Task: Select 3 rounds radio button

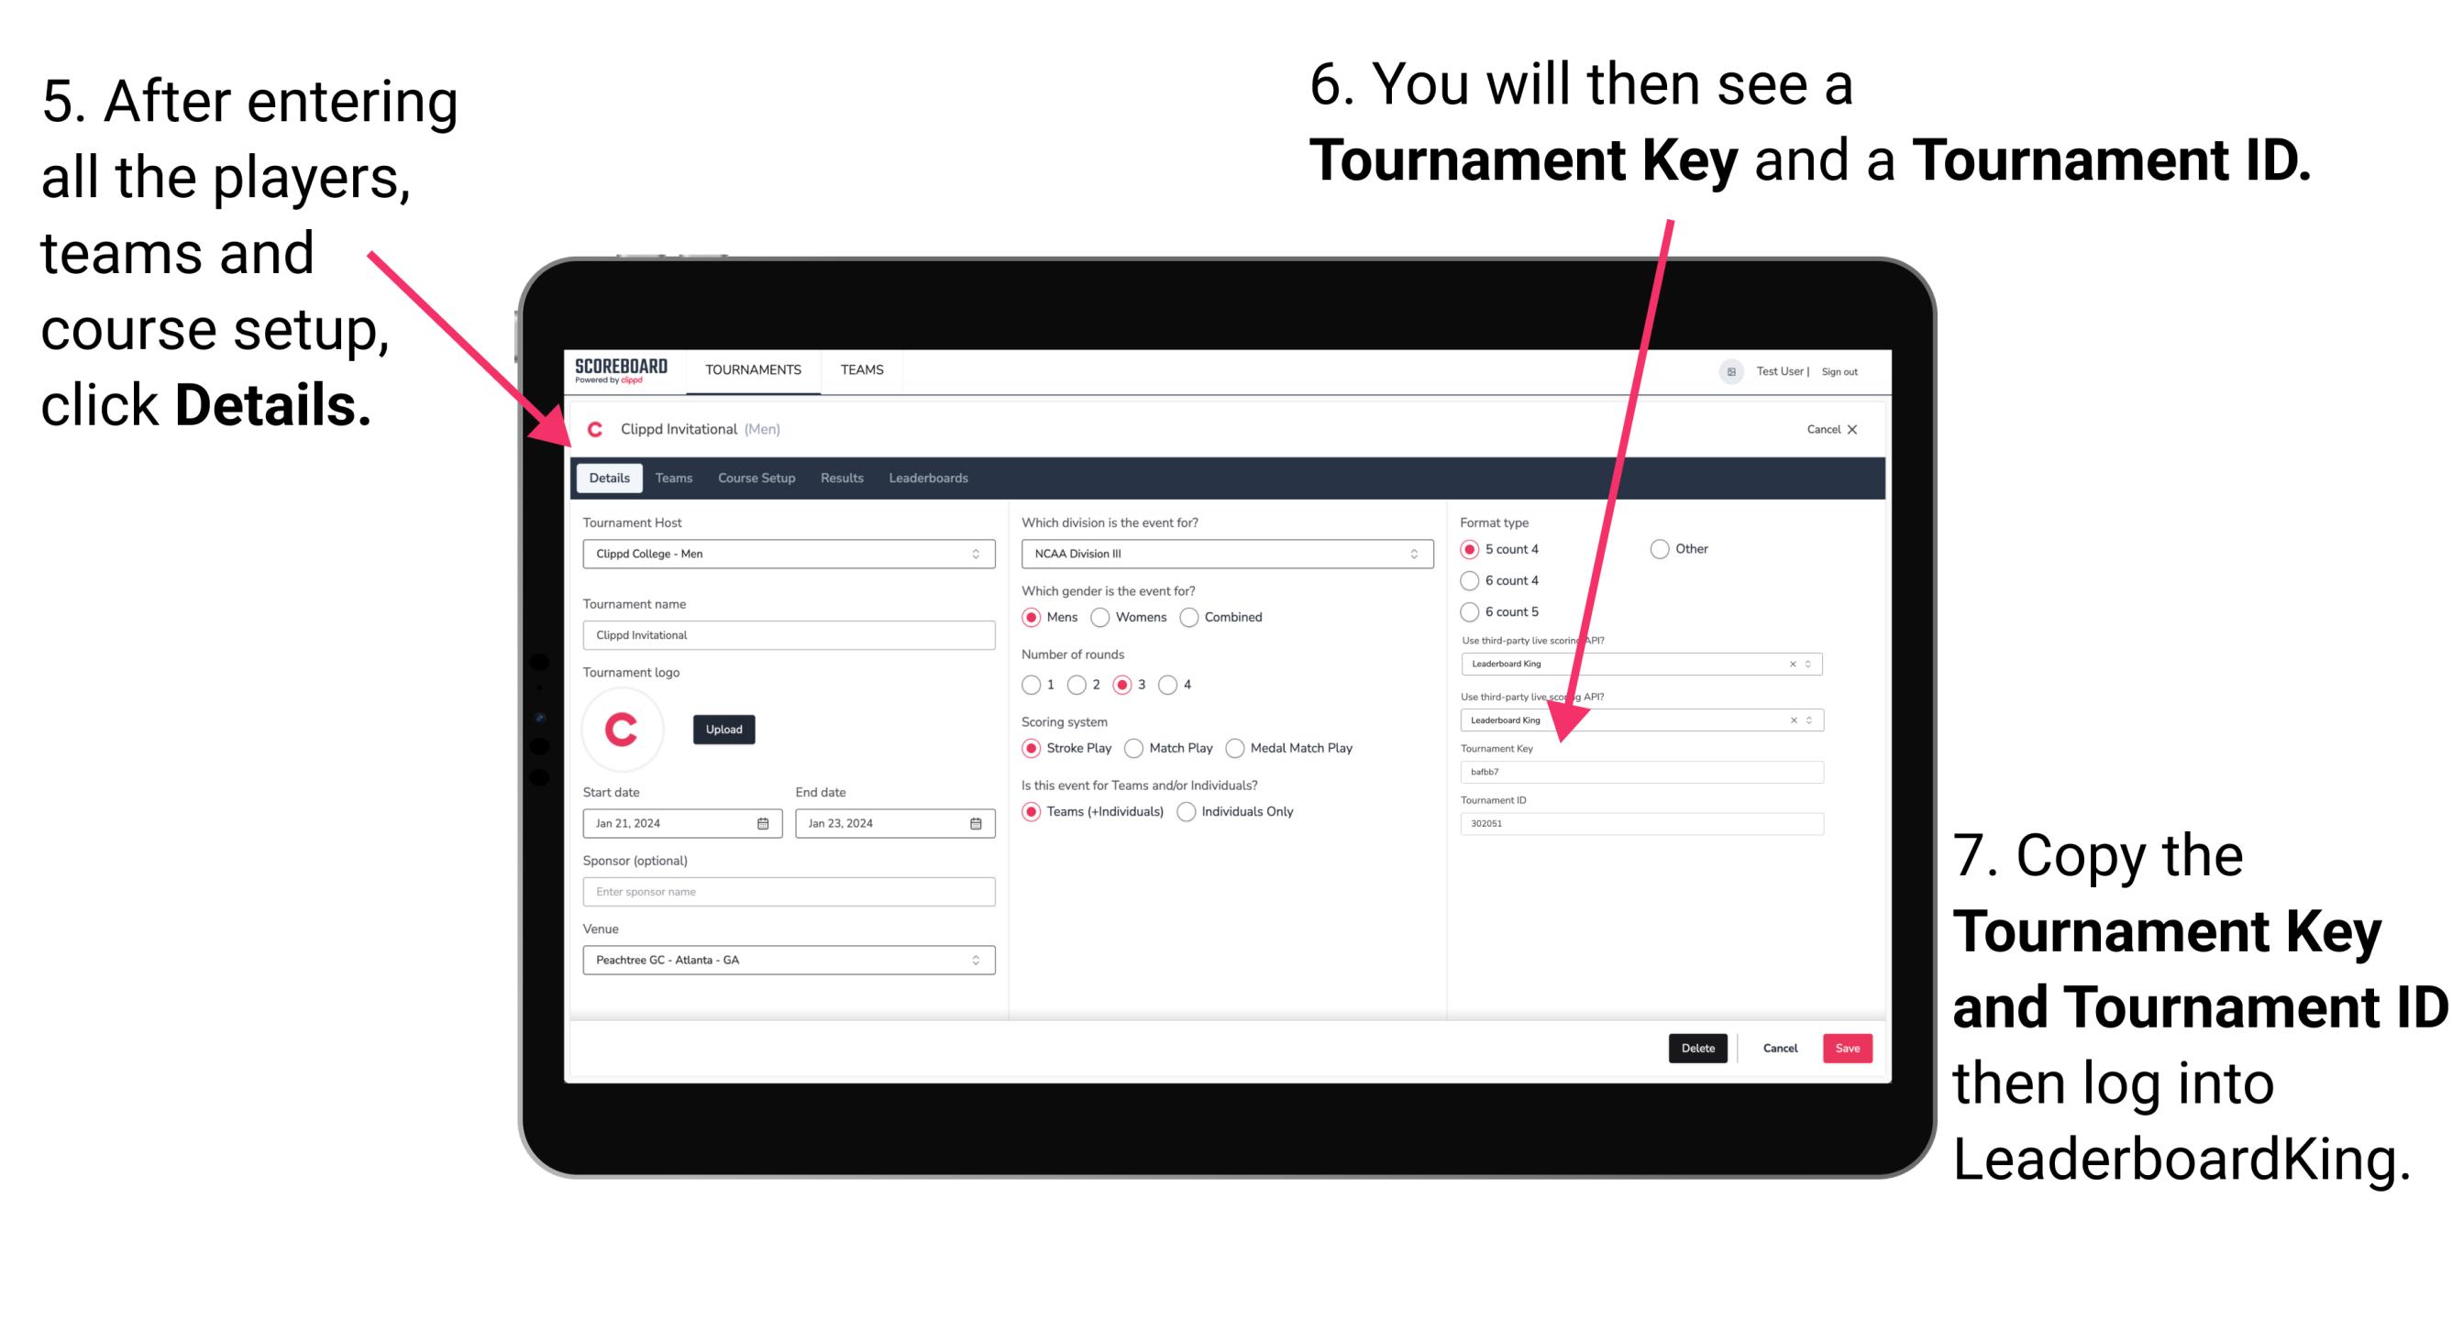Action: (1128, 684)
